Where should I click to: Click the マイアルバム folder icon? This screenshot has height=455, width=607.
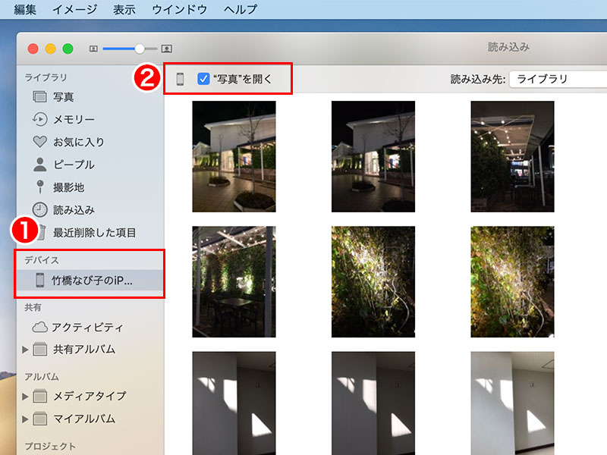point(39,419)
